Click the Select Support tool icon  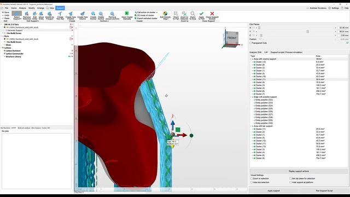tap(17, 14)
